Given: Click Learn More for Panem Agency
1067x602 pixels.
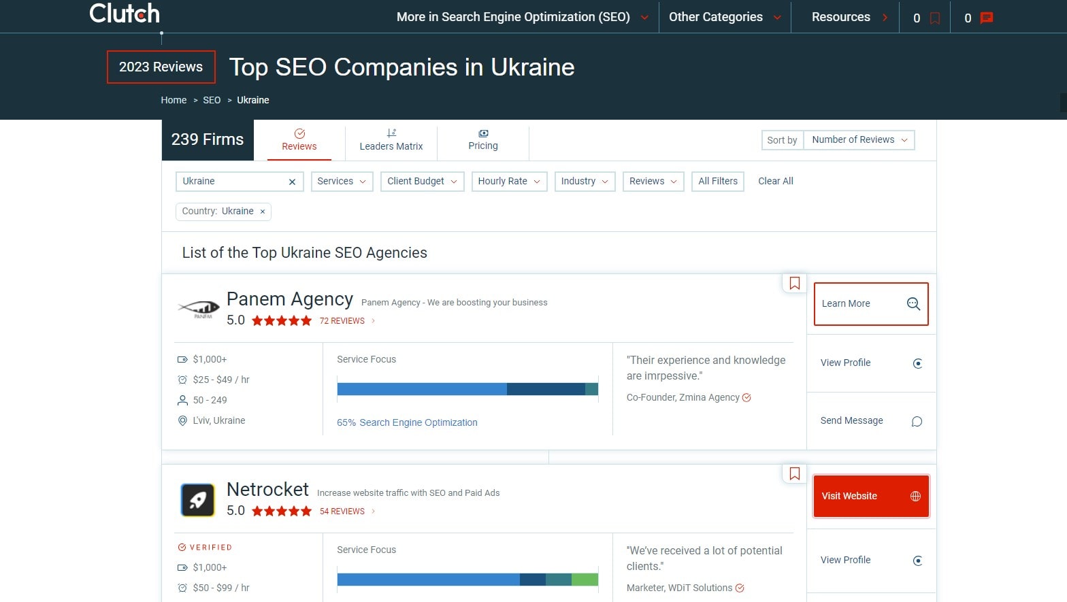Looking at the screenshot, I should 871,304.
